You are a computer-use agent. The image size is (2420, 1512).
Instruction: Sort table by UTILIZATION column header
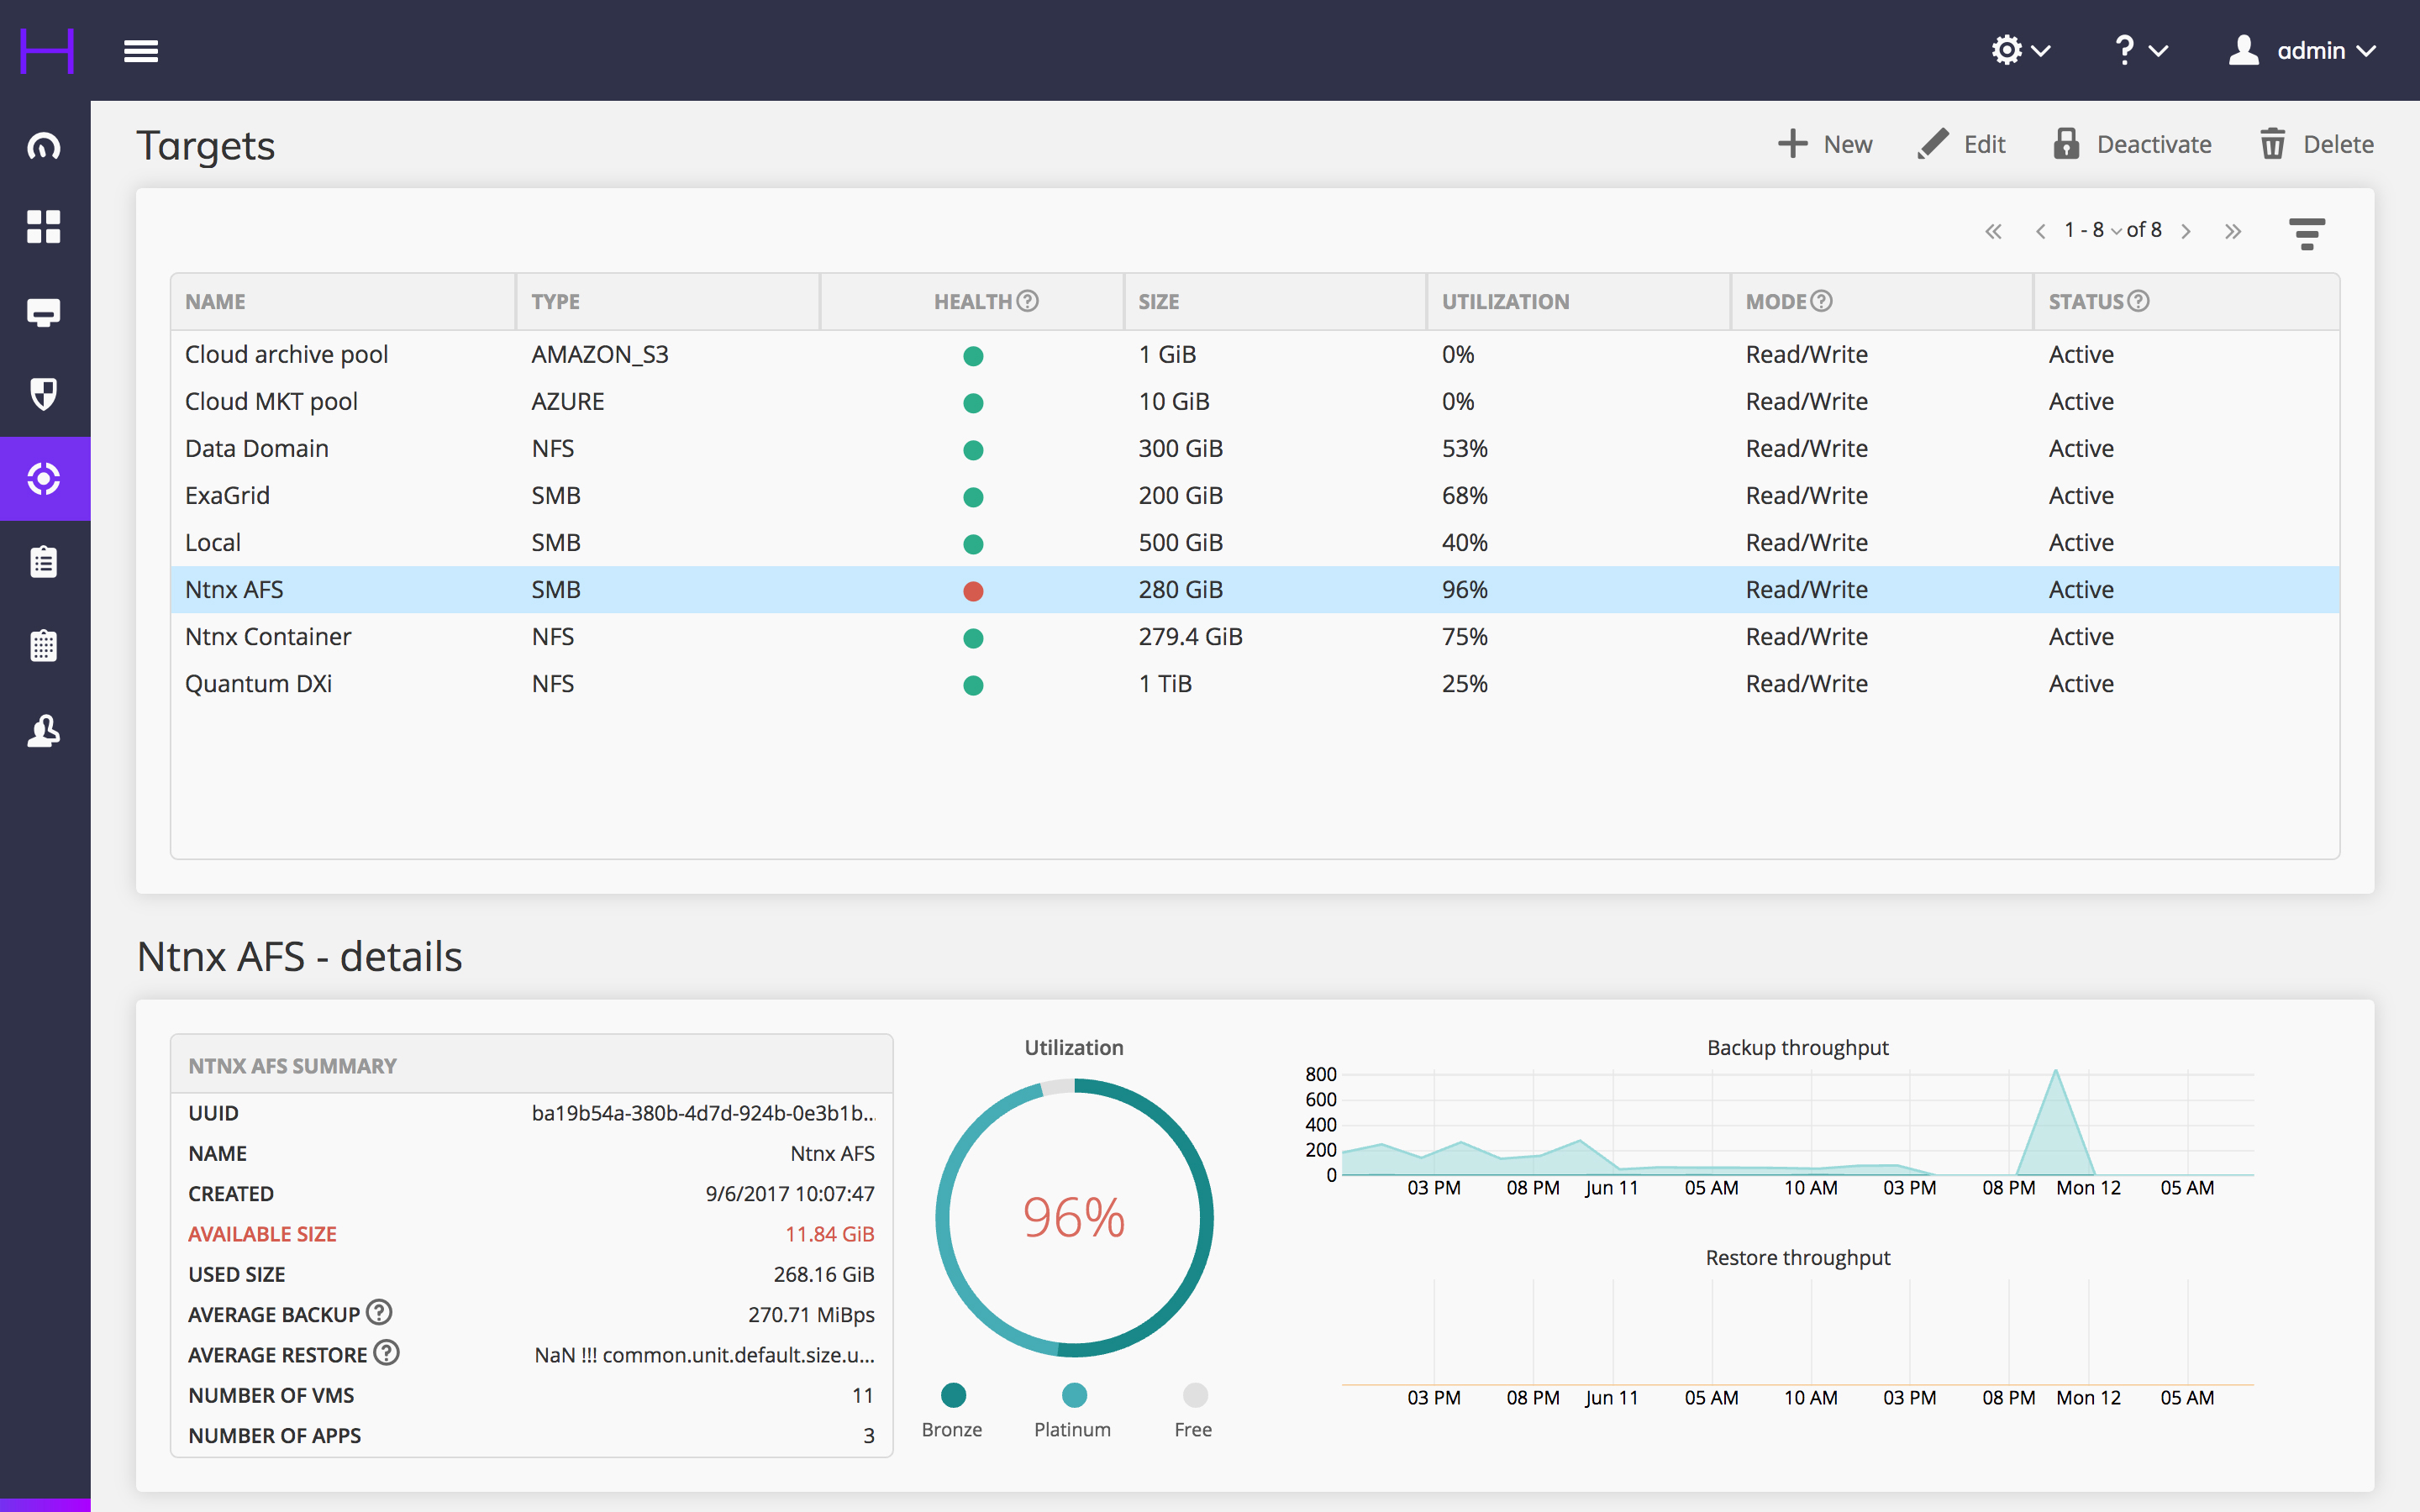click(1505, 302)
